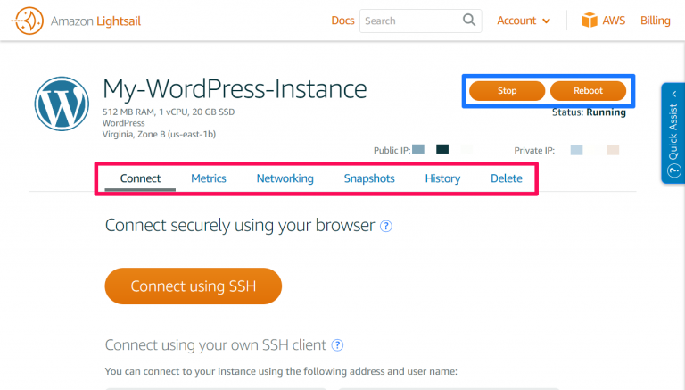The width and height of the screenshot is (685, 390).
Task: Click the AWS text link
Action: [x=614, y=21]
